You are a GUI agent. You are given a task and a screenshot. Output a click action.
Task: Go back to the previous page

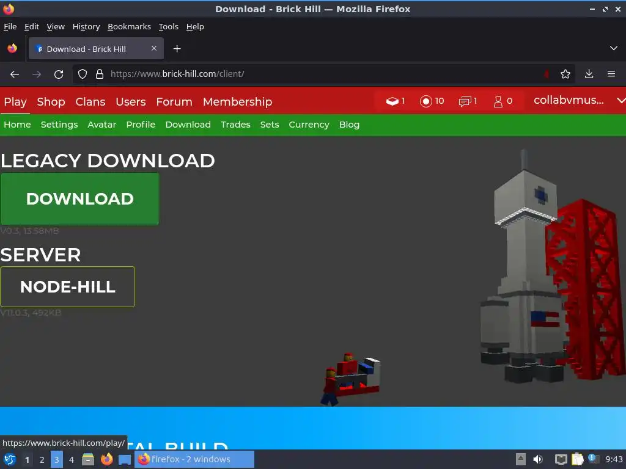pyautogui.click(x=15, y=74)
